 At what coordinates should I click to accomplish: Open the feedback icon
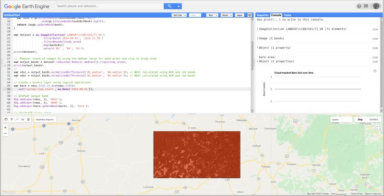(x=366, y=6)
